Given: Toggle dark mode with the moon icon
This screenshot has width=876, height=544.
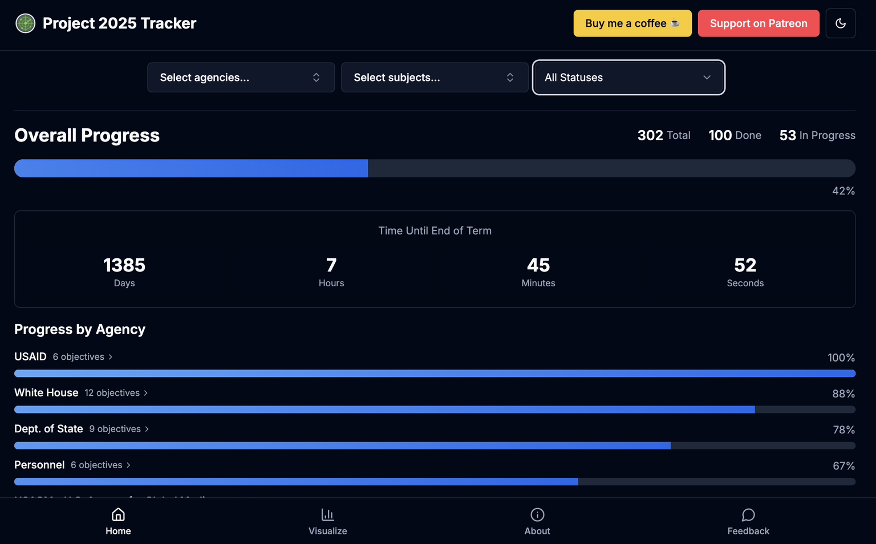Looking at the screenshot, I should pyautogui.click(x=840, y=23).
